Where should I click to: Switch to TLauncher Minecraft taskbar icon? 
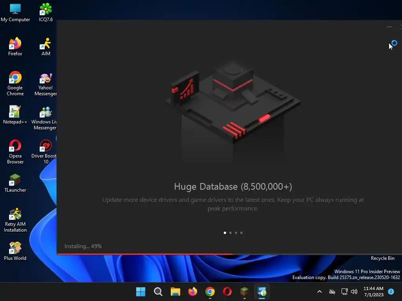(245, 292)
